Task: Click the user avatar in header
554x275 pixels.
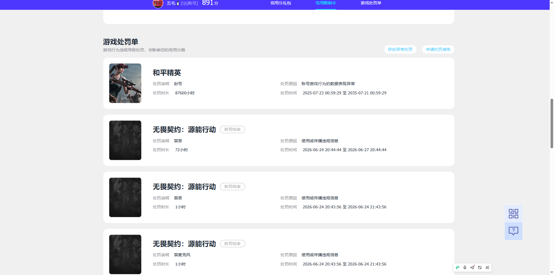Action: (158, 3)
